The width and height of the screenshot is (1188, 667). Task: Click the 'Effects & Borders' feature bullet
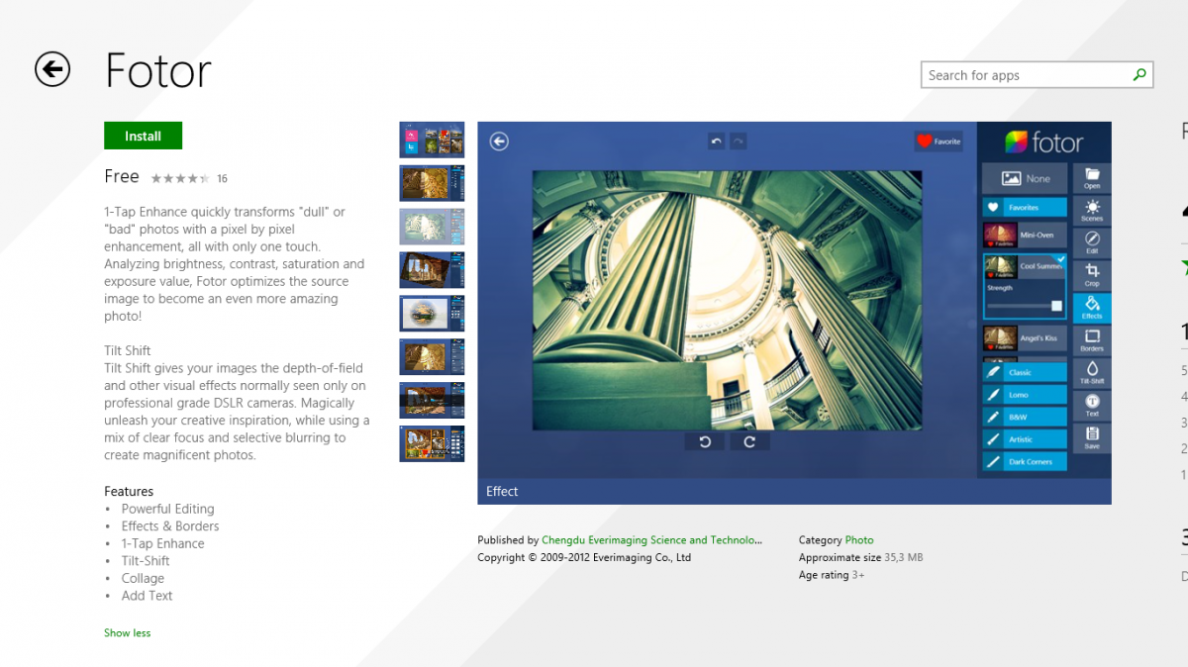pyautogui.click(x=170, y=526)
